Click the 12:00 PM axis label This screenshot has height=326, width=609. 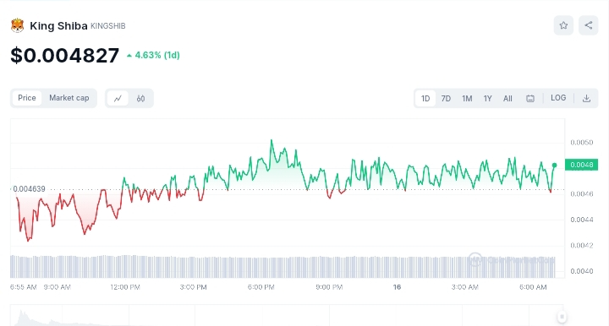click(125, 287)
